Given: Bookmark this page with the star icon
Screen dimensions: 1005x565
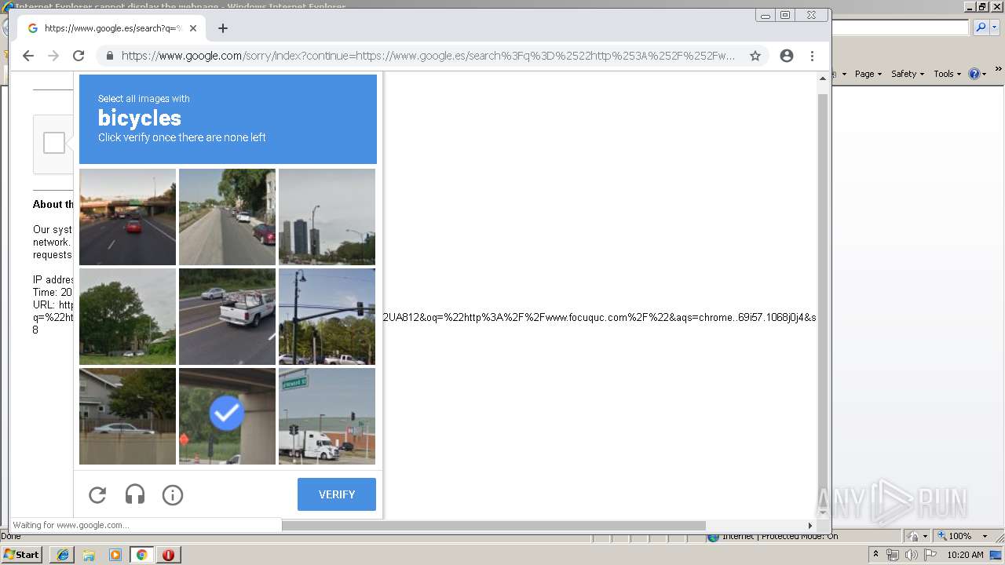Looking at the screenshot, I should point(755,56).
